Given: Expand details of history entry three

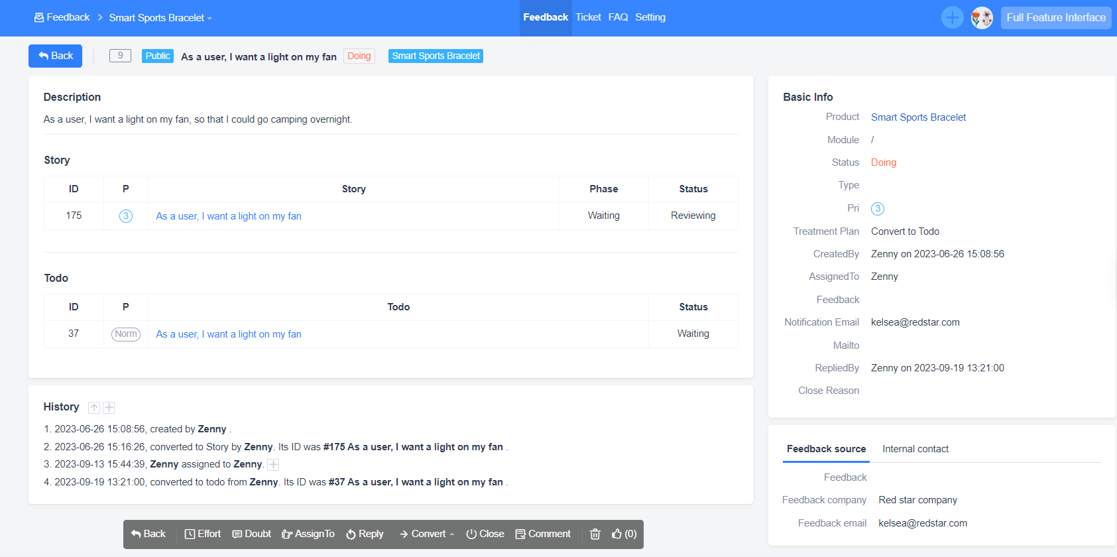Looking at the screenshot, I should [x=273, y=465].
